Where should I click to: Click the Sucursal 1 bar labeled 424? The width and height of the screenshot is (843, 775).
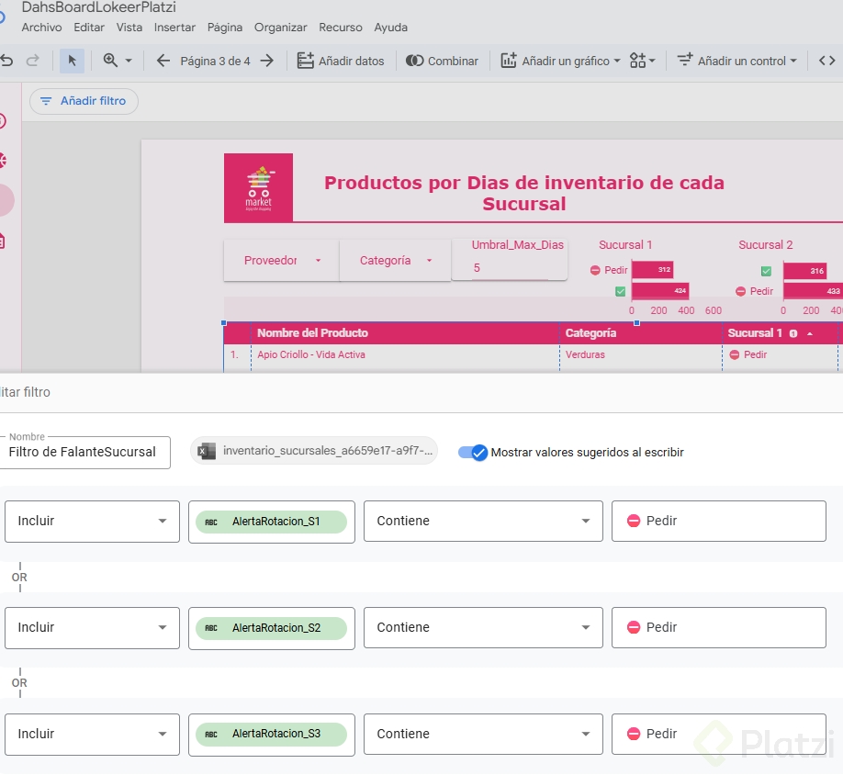click(660, 291)
